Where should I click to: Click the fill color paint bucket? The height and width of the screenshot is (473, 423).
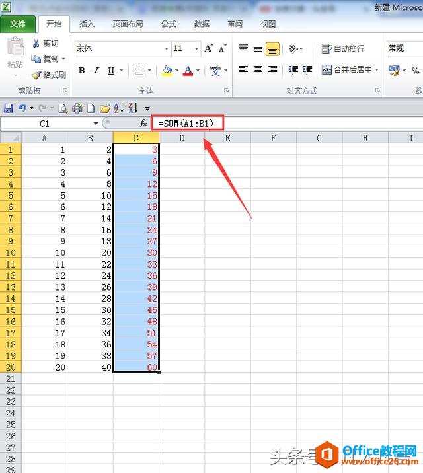(167, 71)
